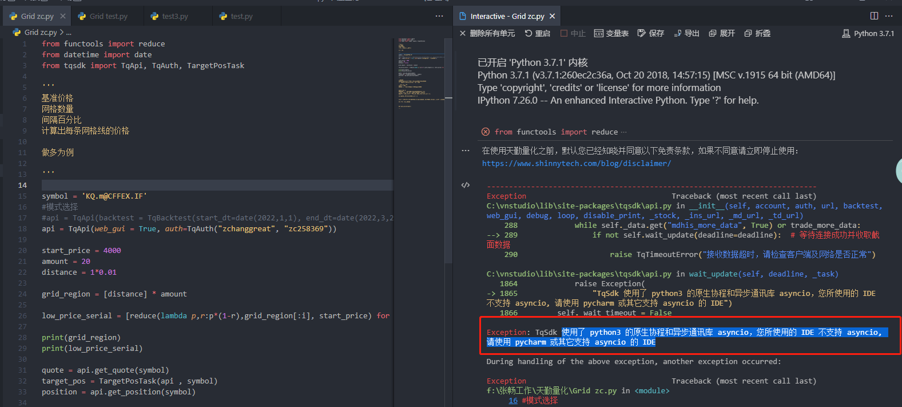
Task: Click the comment text 间隔百分比
Action: point(61,120)
